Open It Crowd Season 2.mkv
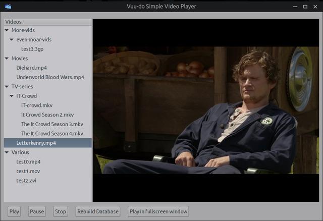Screen dimensions: 323x221 [x=47, y=115]
